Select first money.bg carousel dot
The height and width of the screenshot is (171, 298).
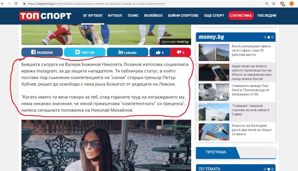point(265,38)
